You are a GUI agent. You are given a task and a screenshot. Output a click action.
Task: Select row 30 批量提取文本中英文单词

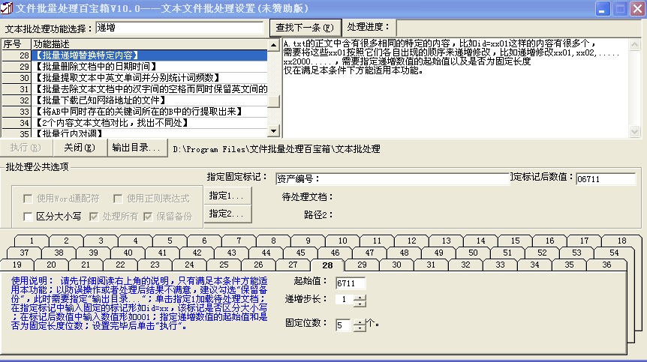point(134,78)
